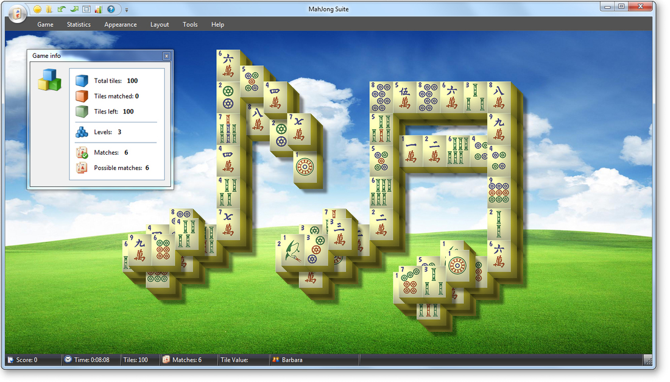Image resolution: width=670 pixels, height=382 pixels.
Task: Click the 'Total tiles: 100' text
Action: point(116,81)
